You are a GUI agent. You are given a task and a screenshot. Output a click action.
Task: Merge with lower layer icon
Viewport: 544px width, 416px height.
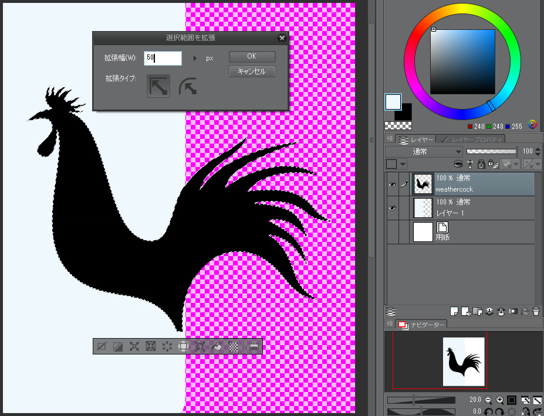pos(501,311)
